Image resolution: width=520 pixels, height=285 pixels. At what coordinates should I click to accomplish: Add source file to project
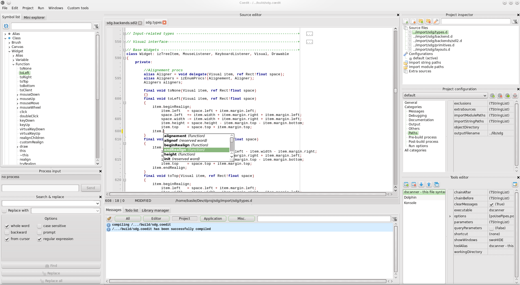pos(406,21)
